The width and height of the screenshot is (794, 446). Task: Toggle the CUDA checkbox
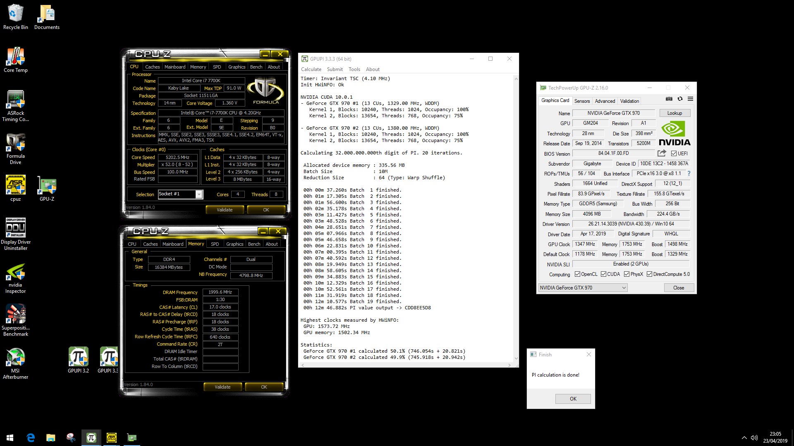pos(604,274)
